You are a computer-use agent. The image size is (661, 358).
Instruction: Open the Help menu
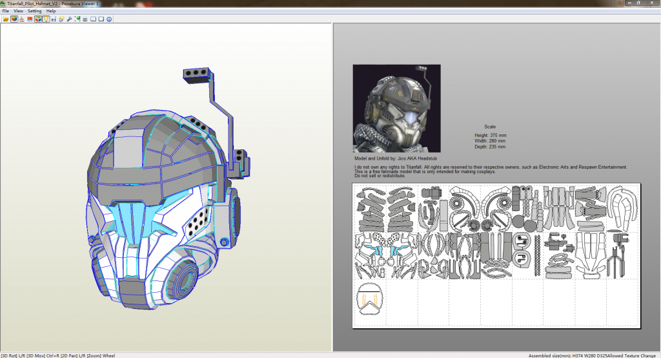[51, 11]
